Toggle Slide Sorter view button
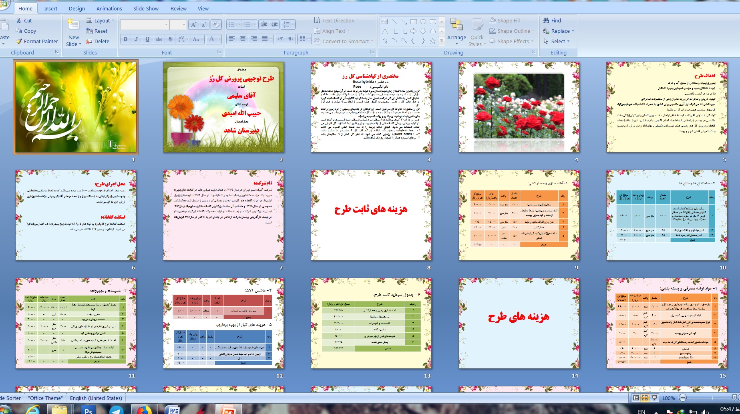Viewport: 740px width, 414px height. point(645,398)
